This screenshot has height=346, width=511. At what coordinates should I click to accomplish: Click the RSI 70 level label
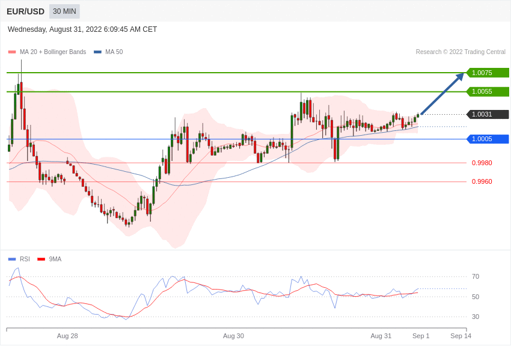(476, 277)
